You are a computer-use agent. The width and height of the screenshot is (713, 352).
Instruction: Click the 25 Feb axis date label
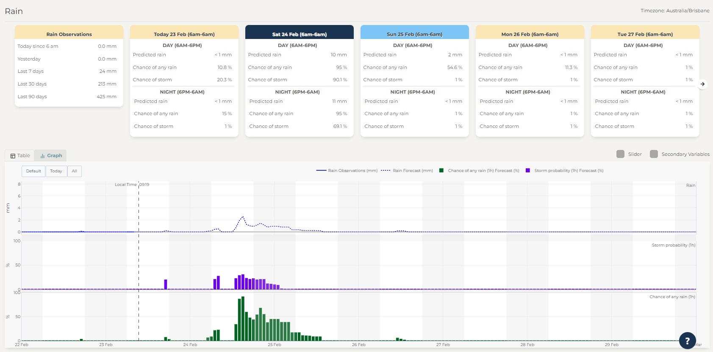275,345
